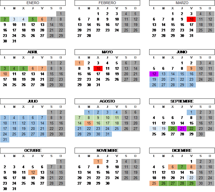Image resolution: width=215 pixels, height=192 pixels.
Task: Click day 30 in NOVIEMBRE
Action: pos(107,183)
